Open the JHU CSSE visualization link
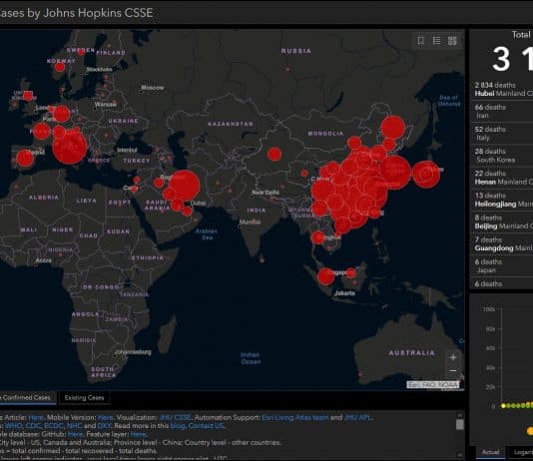 (x=176, y=417)
